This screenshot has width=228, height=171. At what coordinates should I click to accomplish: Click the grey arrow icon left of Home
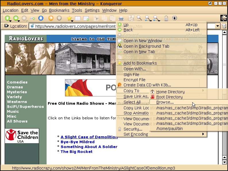coord(32,18)
